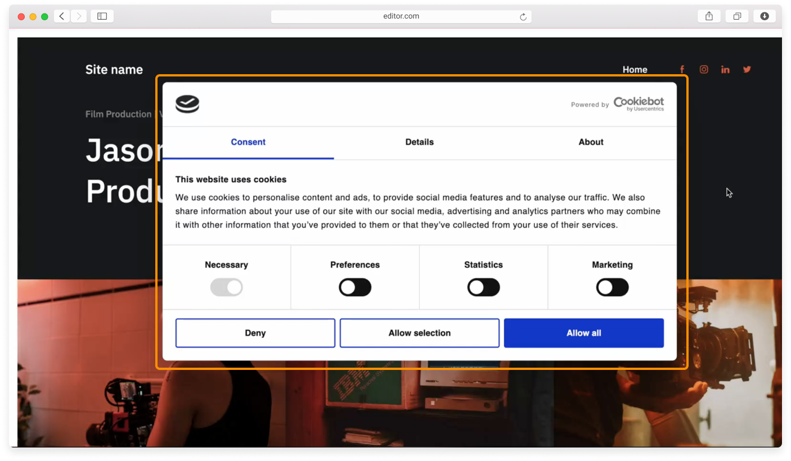Toggle the sidebar icon in Safari
791x461 pixels.
tap(102, 16)
